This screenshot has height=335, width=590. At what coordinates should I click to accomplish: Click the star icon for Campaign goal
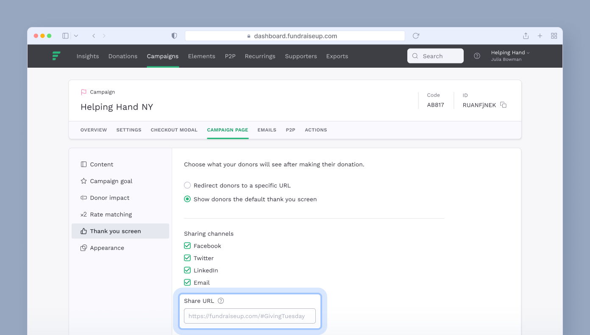pos(83,181)
